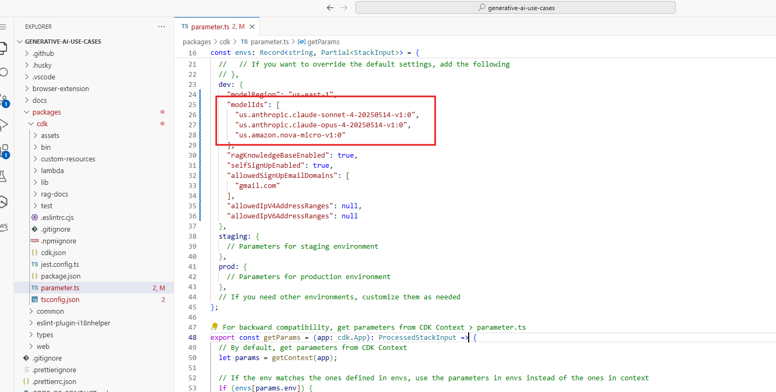Open jest.config.ts via its TS icon

coord(35,264)
